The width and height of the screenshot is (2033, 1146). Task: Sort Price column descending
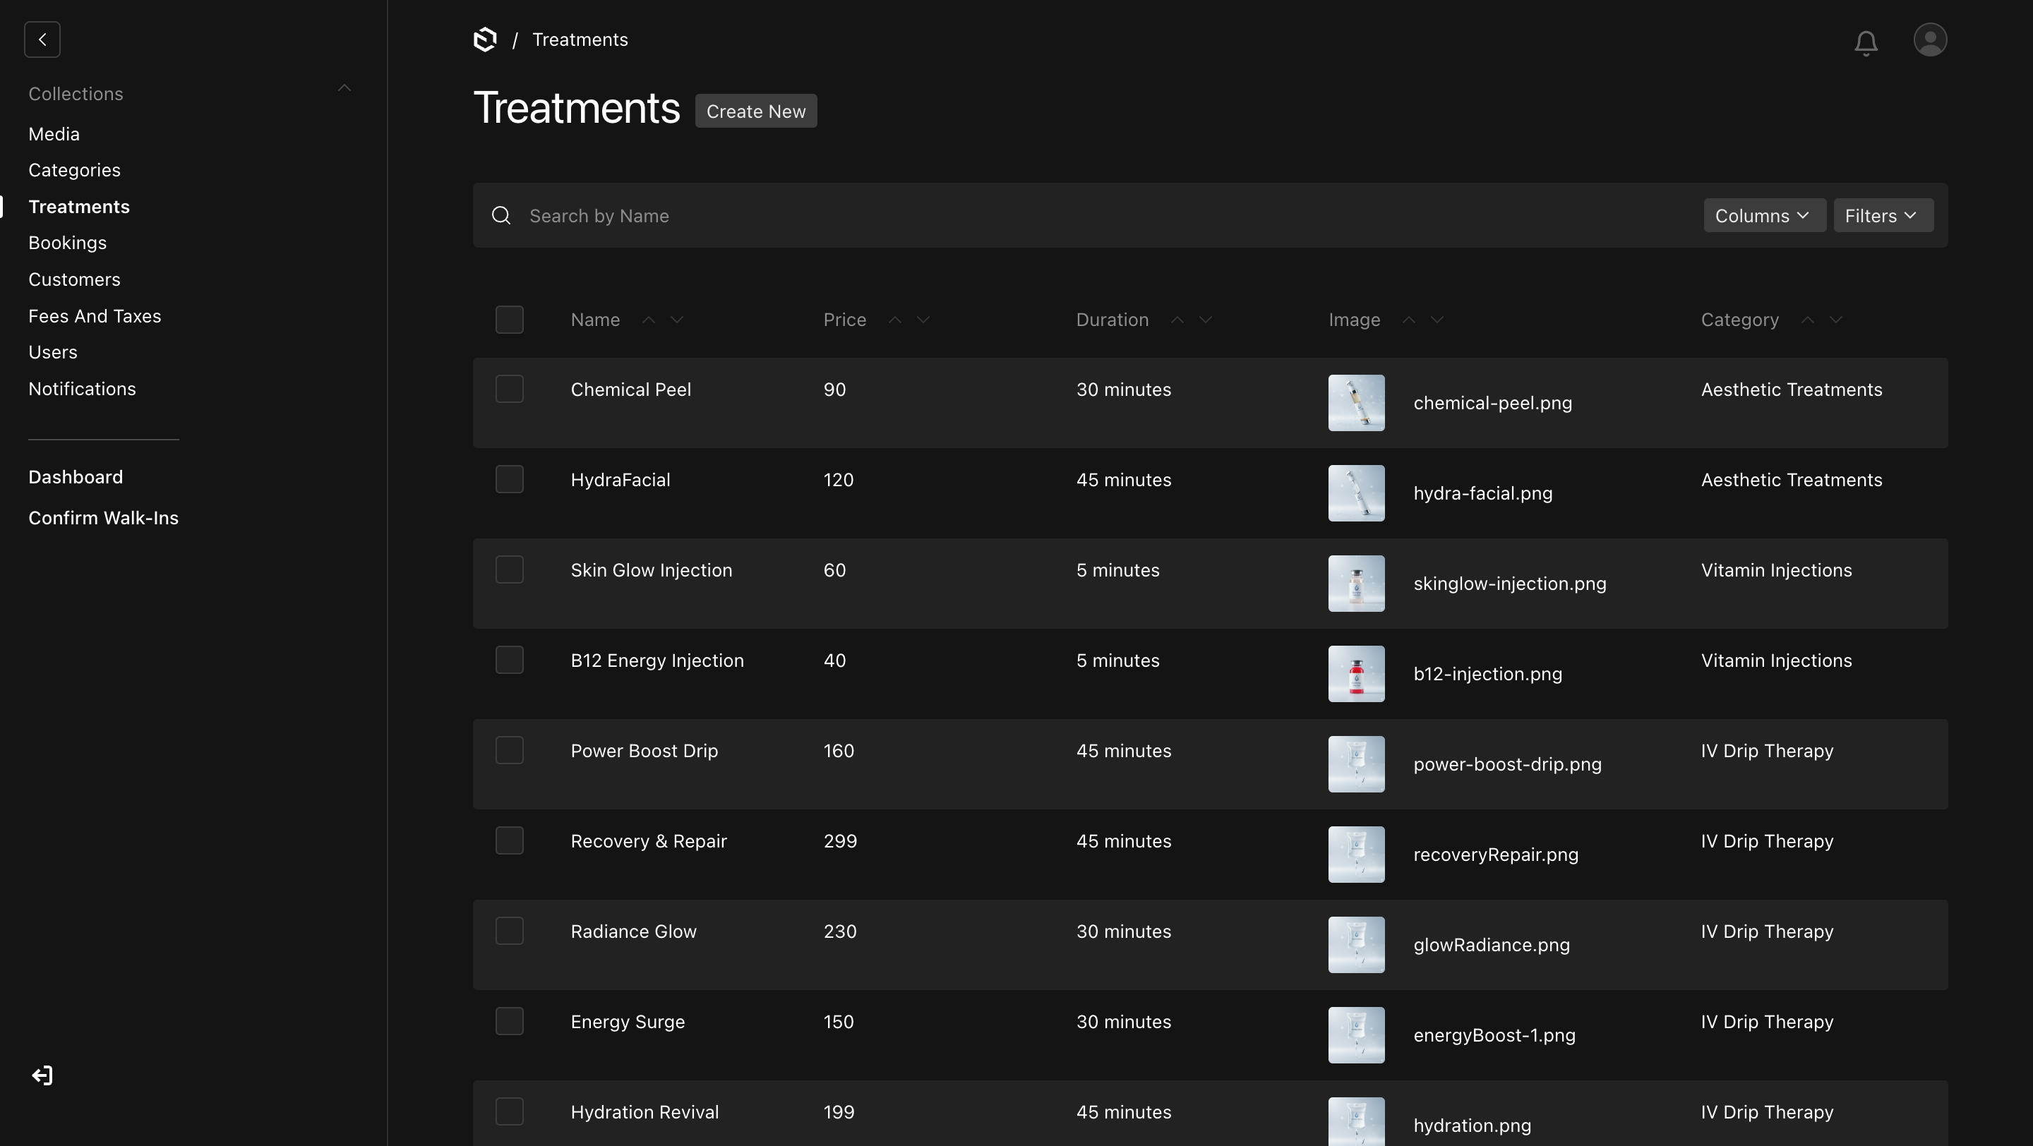click(923, 320)
